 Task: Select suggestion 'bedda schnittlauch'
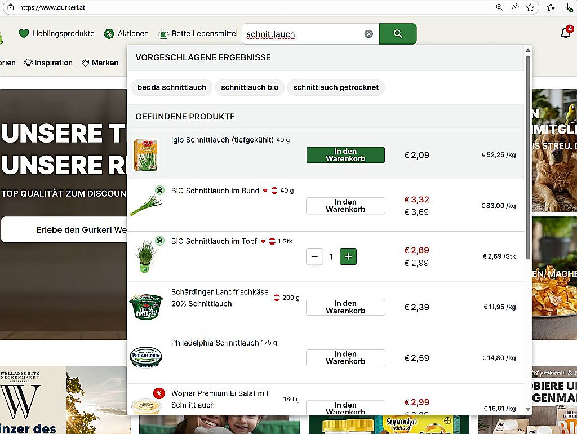[x=172, y=87]
